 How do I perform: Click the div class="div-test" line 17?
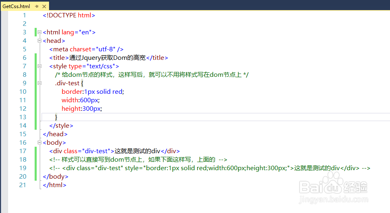coord(114,151)
